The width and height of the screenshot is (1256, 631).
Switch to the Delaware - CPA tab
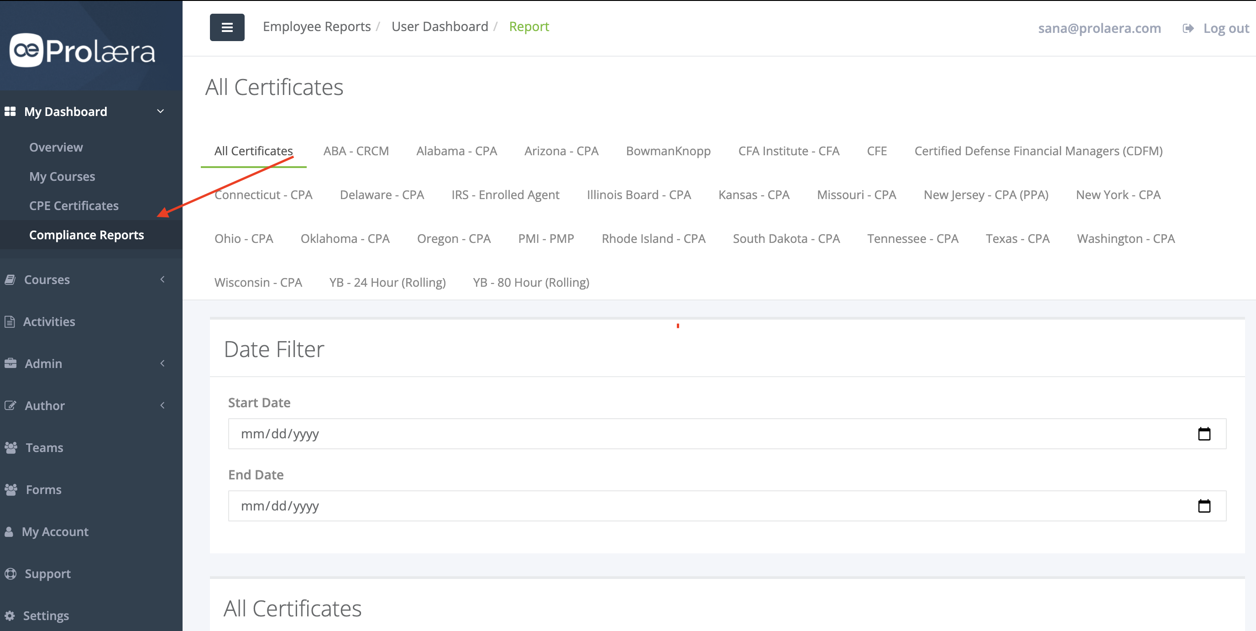coord(382,195)
